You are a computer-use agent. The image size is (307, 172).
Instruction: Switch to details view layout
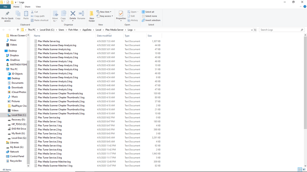coord(300,169)
